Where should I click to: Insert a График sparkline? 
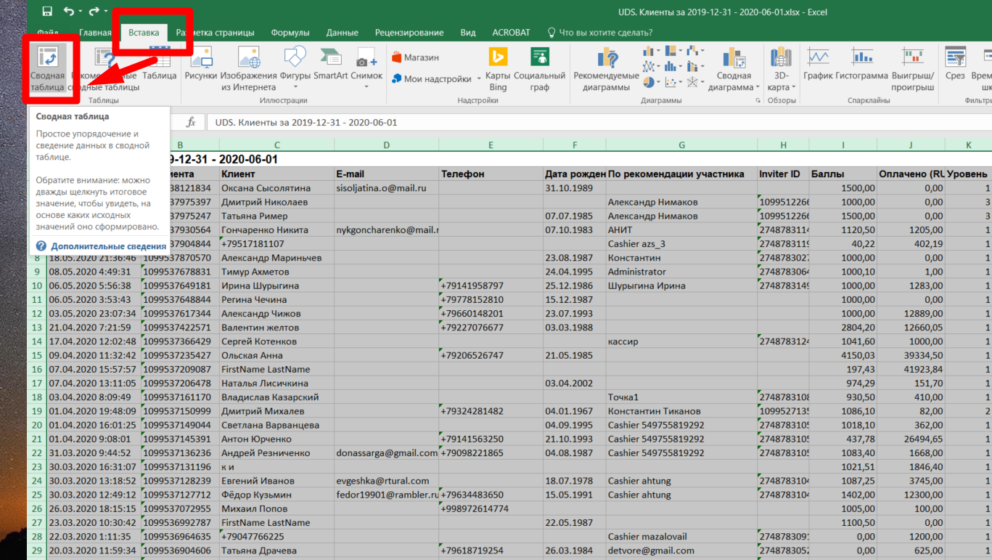(x=819, y=65)
